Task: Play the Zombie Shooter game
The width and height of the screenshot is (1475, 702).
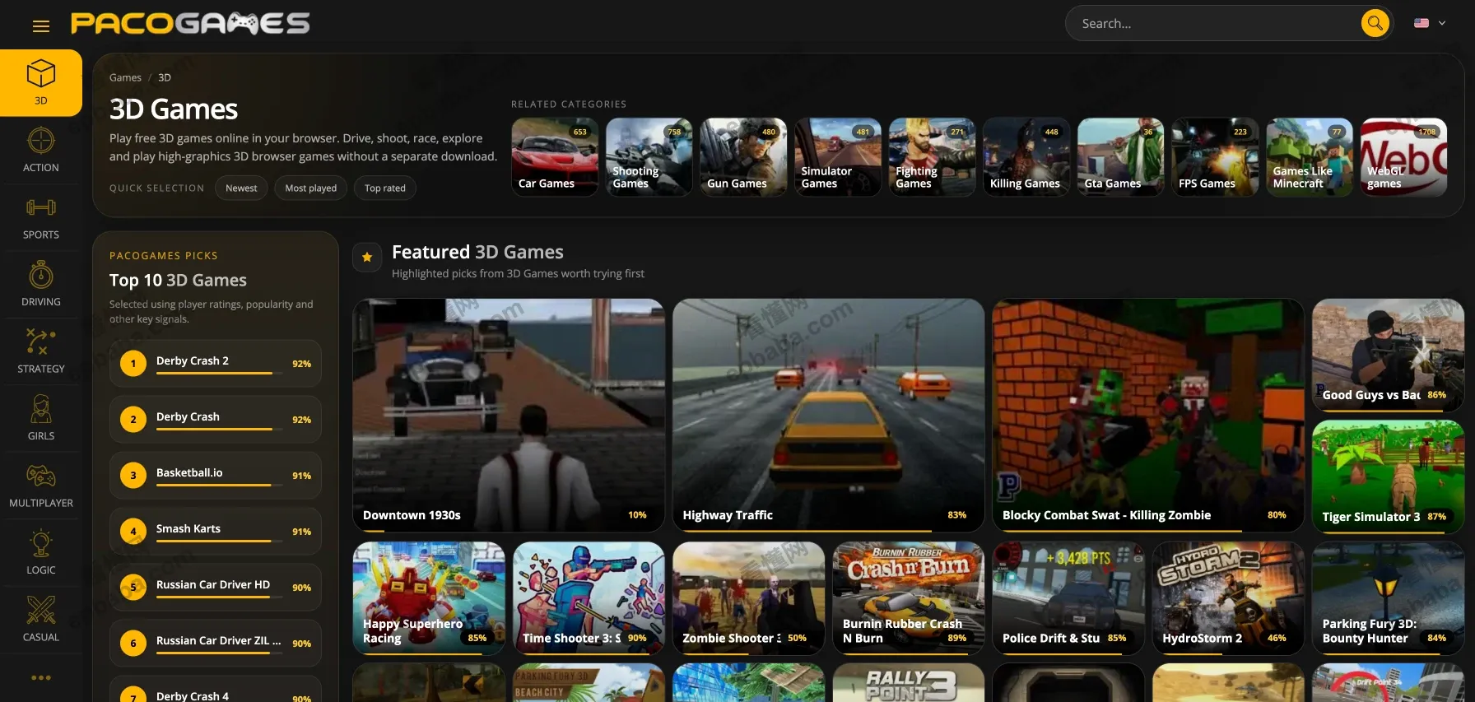Action: [749, 598]
